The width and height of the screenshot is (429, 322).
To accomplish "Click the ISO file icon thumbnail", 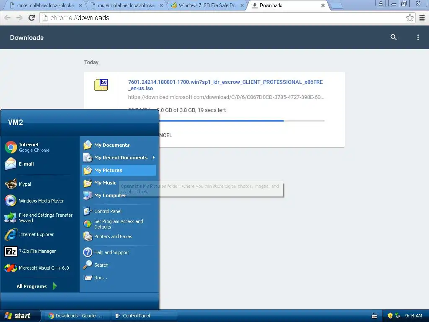I will click(x=101, y=85).
